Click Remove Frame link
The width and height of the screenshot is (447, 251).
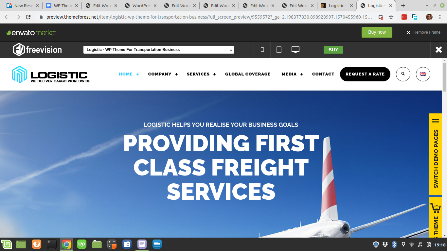click(x=423, y=32)
